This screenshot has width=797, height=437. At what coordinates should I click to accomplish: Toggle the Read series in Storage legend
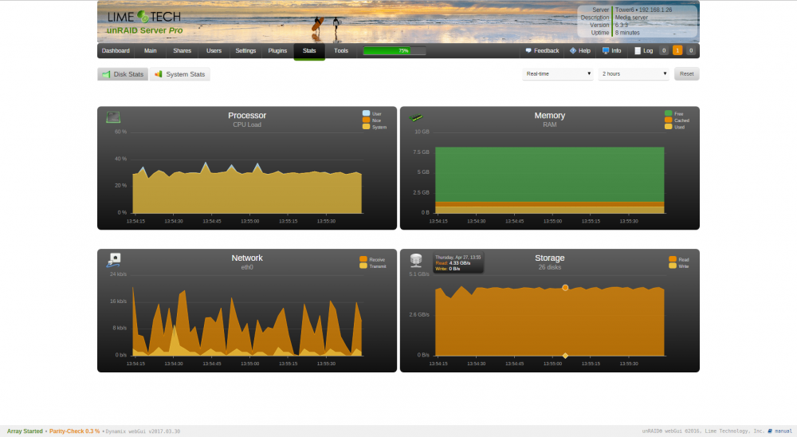tap(678, 259)
